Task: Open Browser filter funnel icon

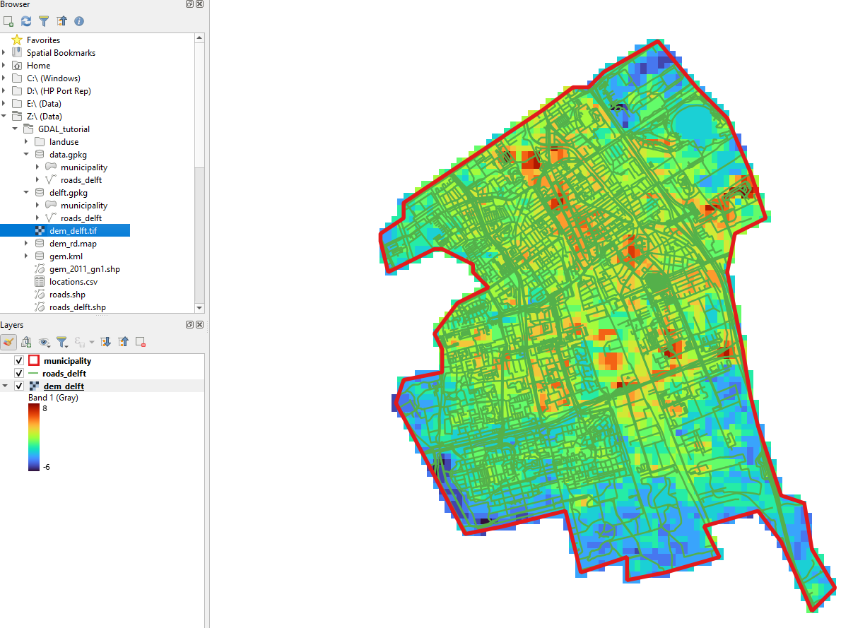Action: [x=44, y=21]
